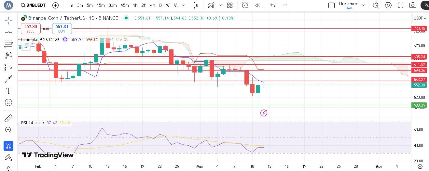
Task: Toggle magnet mode snapping
Action: [8, 146]
